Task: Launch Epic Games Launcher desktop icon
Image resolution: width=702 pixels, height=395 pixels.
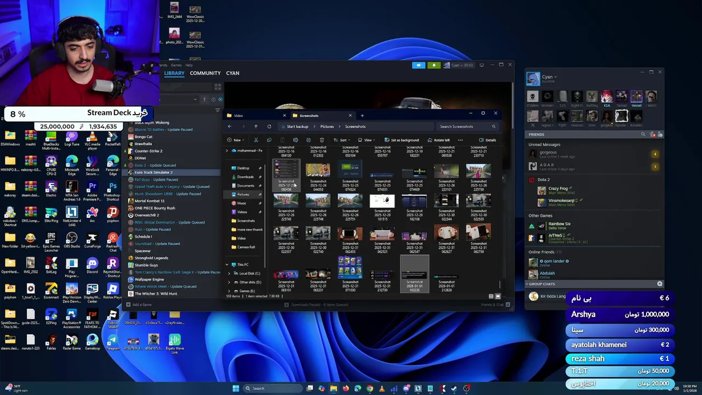Action: [51, 240]
